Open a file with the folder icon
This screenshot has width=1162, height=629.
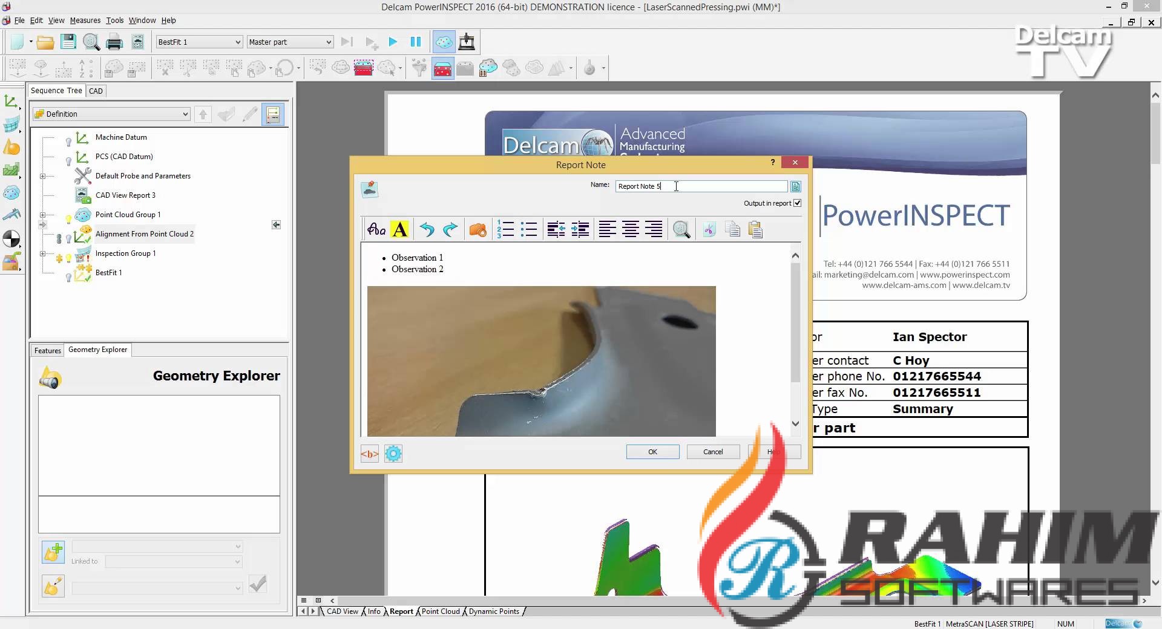coord(45,42)
